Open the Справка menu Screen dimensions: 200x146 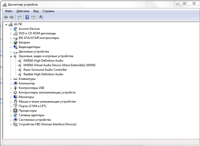tap(48, 11)
